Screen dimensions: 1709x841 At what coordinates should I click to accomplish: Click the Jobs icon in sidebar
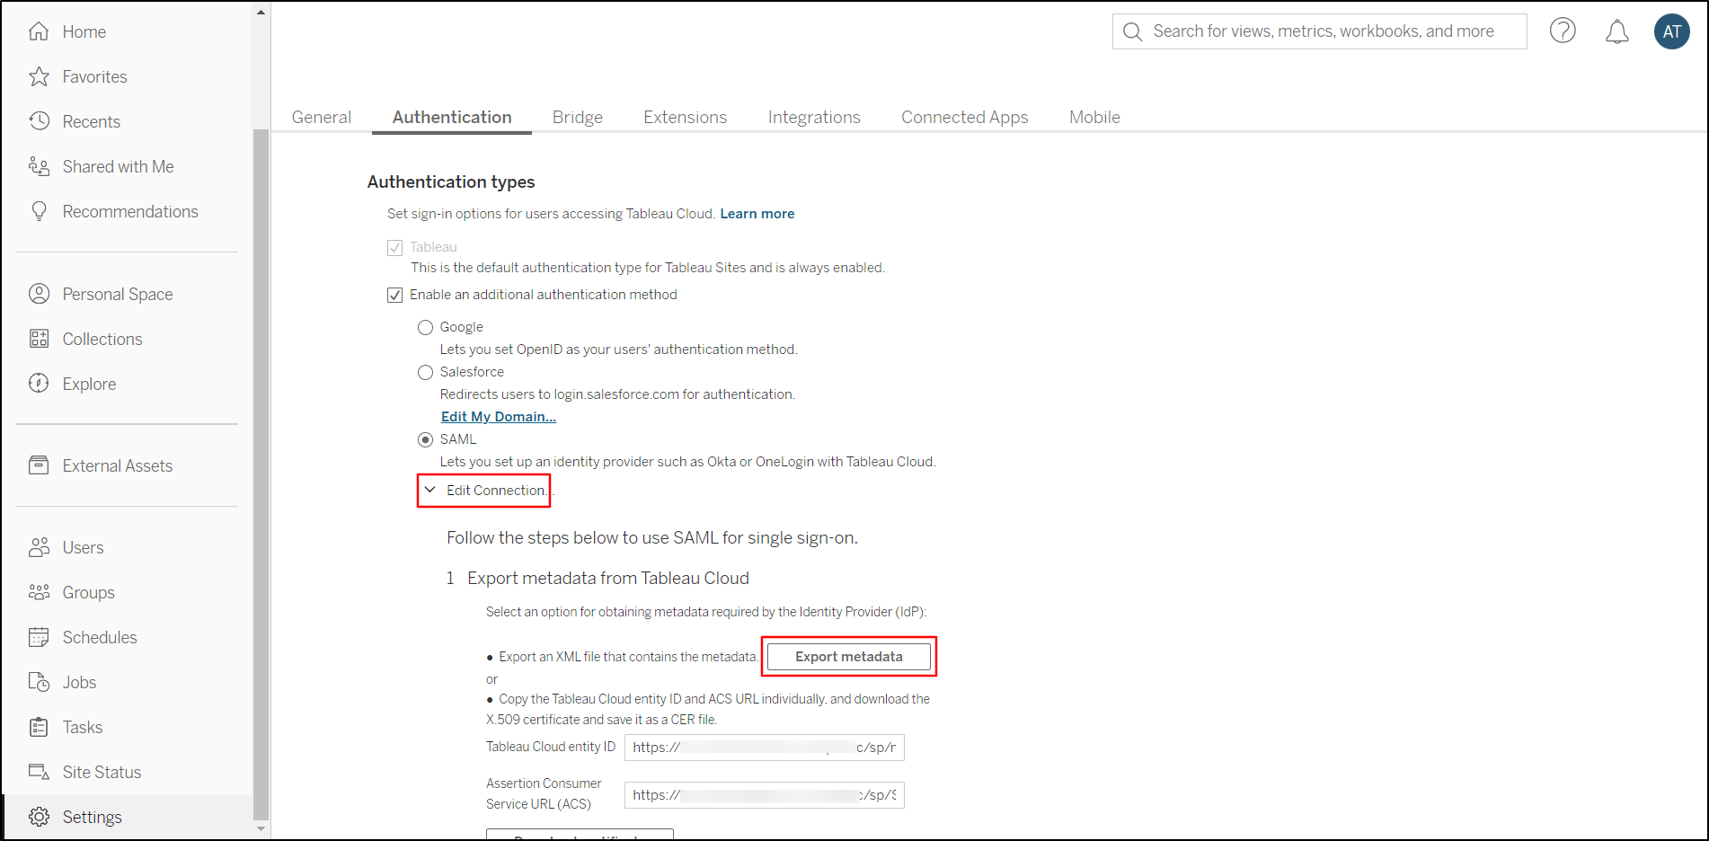[39, 682]
